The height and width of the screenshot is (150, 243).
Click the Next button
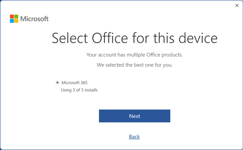click(135, 116)
